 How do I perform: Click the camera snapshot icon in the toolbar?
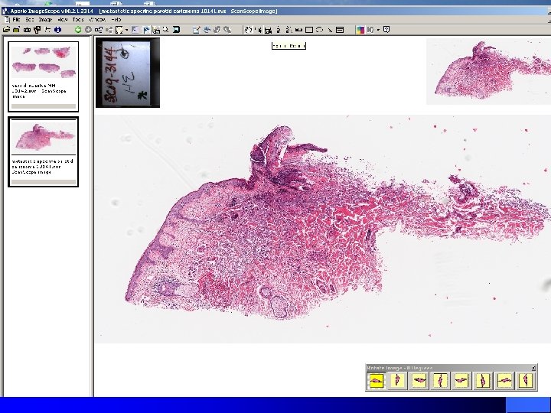coord(27,30)
